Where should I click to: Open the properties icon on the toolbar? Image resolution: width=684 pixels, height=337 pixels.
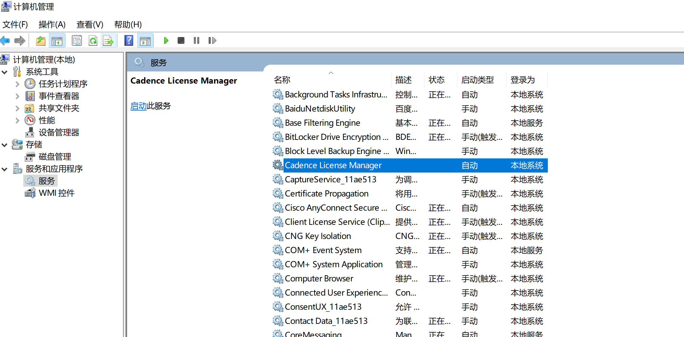tap(77, 40)
